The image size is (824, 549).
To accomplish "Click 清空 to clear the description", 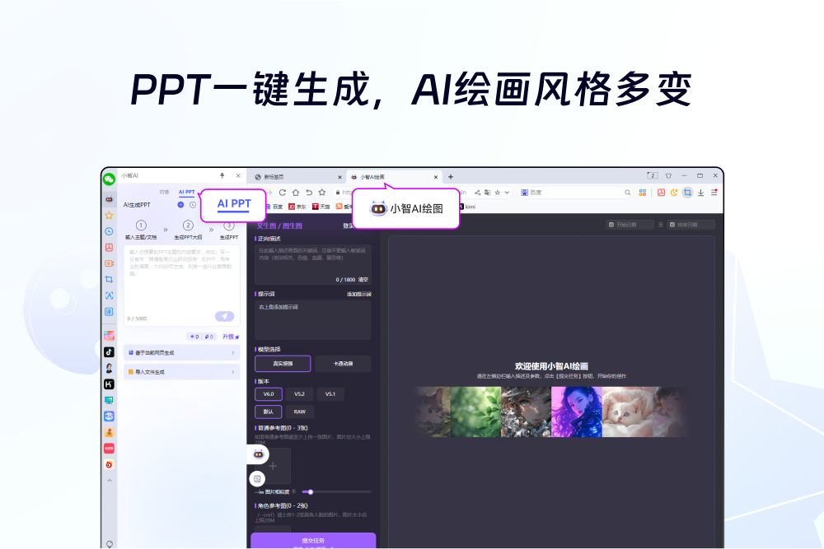I will (x=363, y=280).
